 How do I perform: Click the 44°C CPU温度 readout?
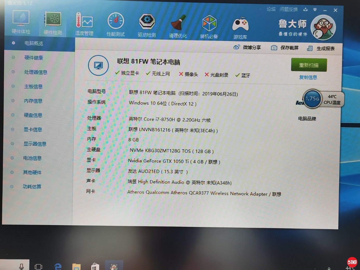click(332, 100)
